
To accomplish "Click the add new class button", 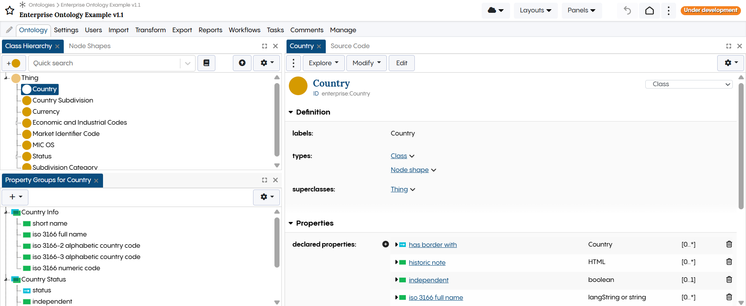I will click(14, 63).
